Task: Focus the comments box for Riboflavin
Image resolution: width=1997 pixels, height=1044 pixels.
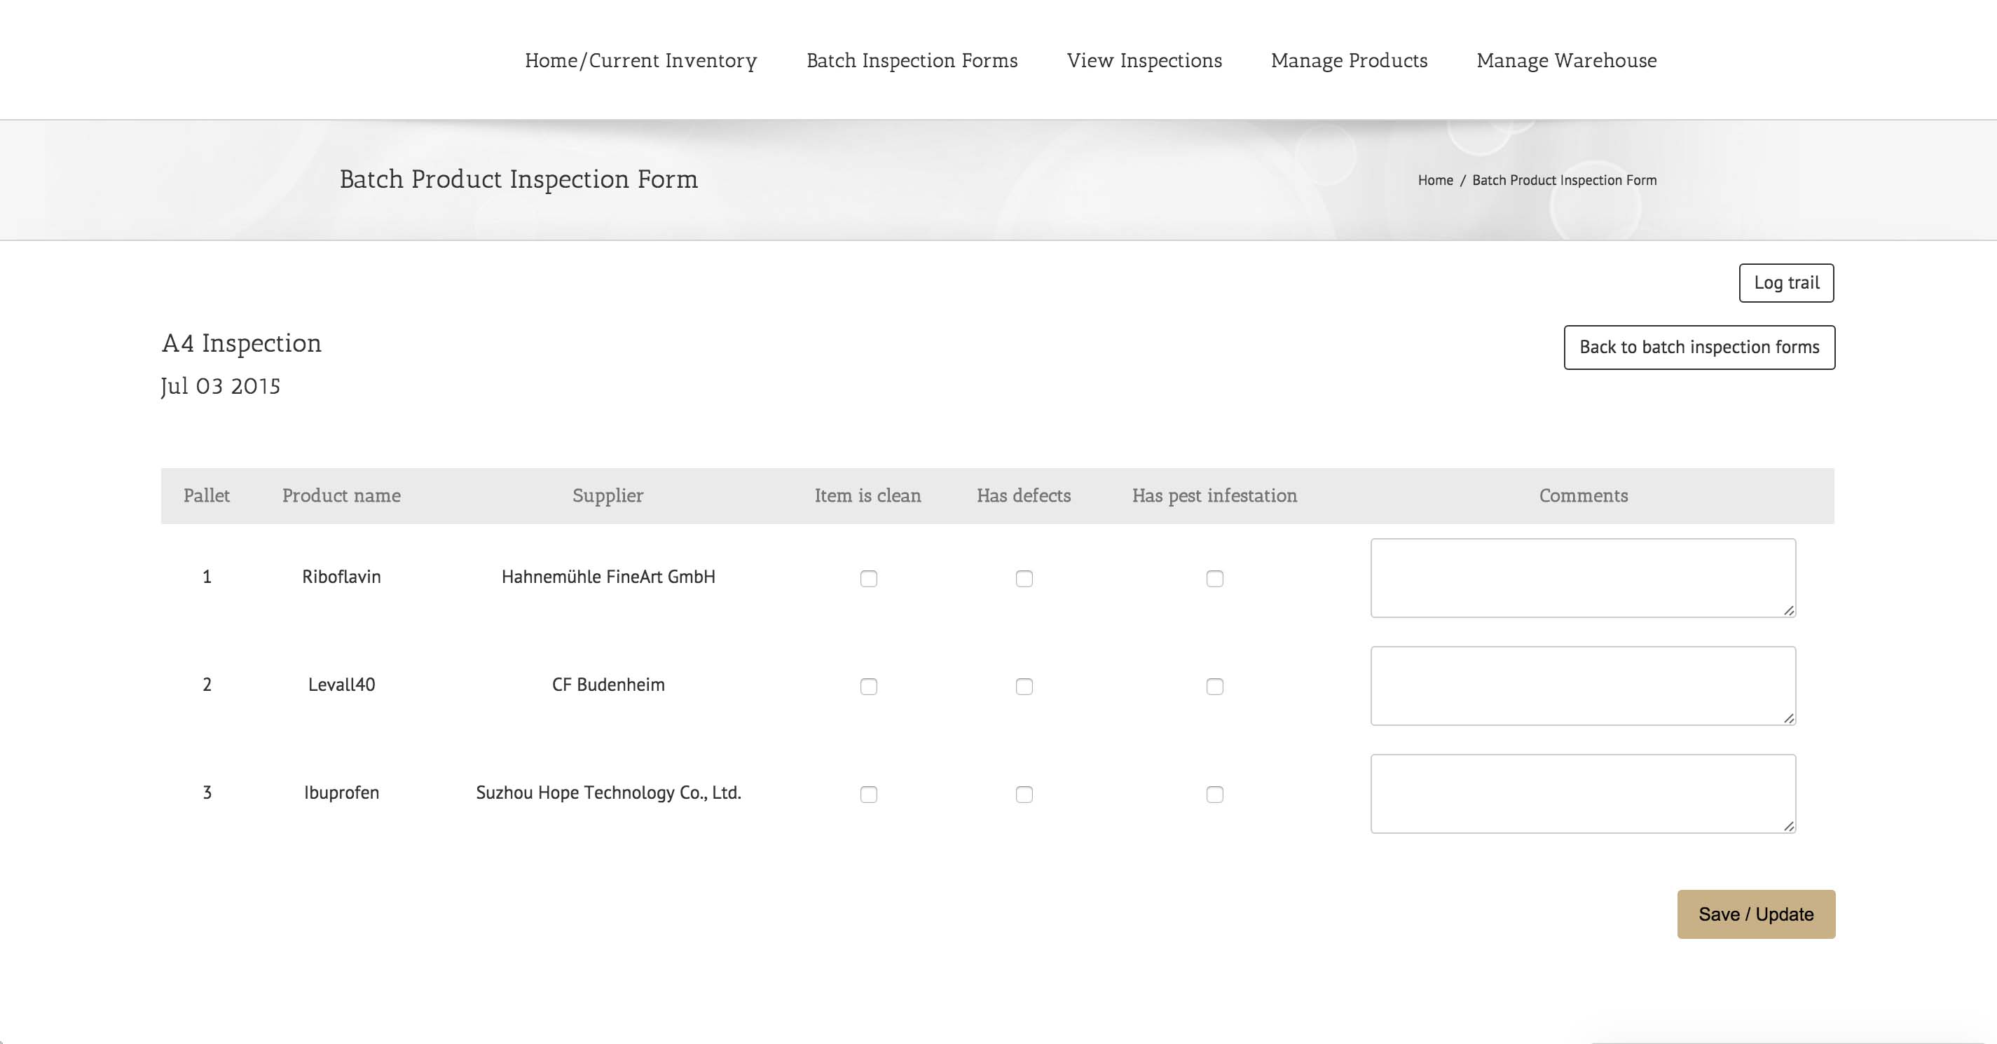Action: point(1583,578)
